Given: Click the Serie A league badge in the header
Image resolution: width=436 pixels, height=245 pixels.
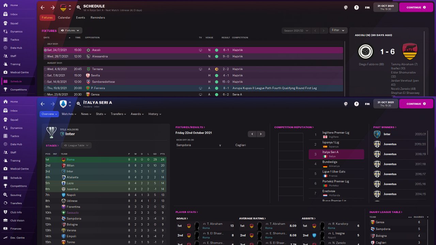Looking at the screenshot, I should 63,104.
